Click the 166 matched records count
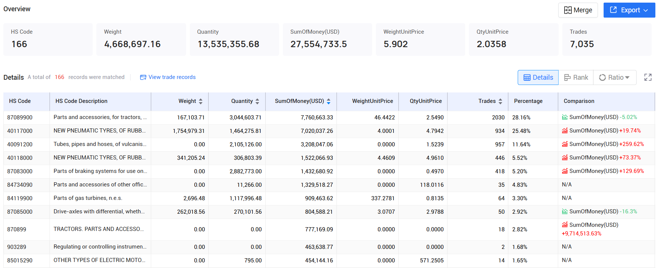The height and width of the screenshot is (268, 658). coord(59,77)
